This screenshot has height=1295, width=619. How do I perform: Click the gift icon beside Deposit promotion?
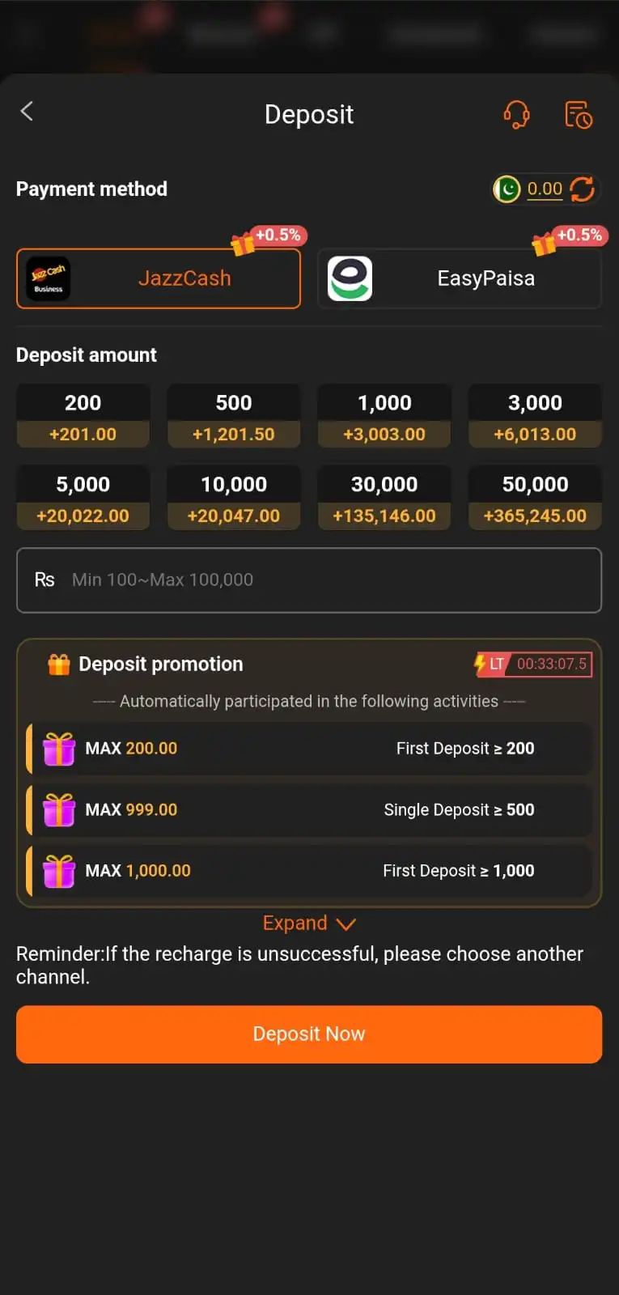point(57,664)
